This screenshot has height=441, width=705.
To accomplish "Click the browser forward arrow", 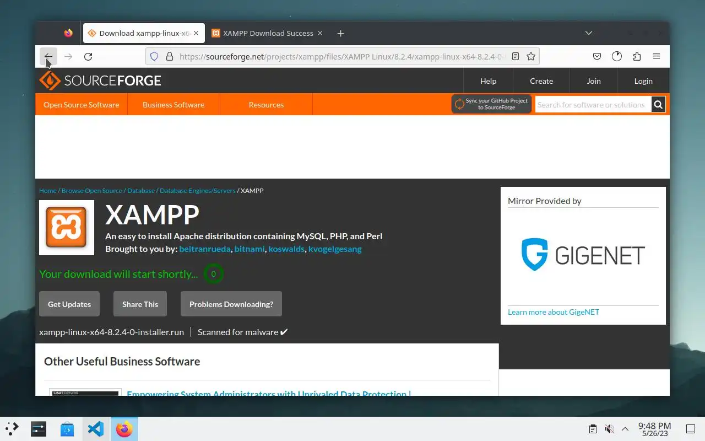I will (68, 56).
